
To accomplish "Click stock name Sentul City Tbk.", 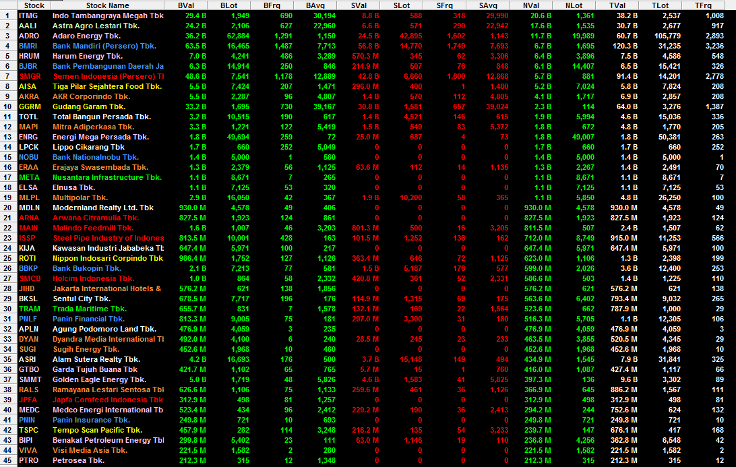I will [82, 299].
